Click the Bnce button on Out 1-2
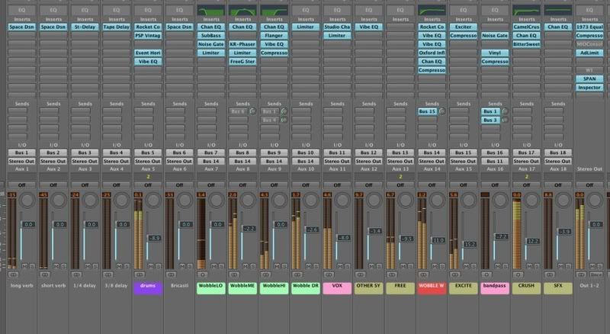 [596, 275]
